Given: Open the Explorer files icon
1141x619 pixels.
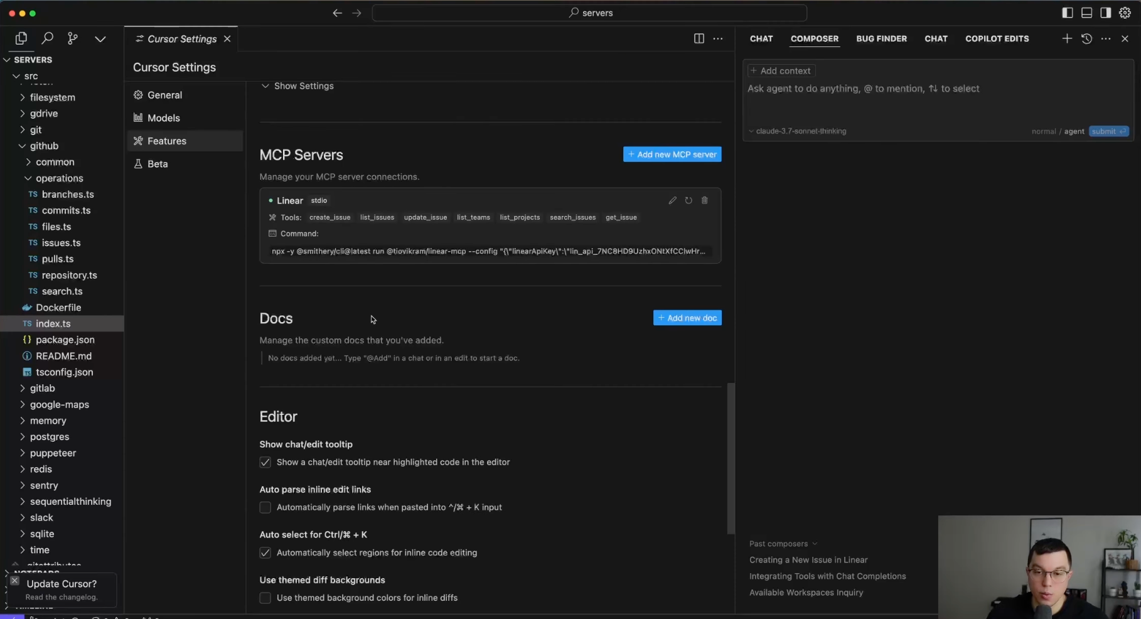Looking at the screenshot, I should pyautogui.click(x=21, y=38).
